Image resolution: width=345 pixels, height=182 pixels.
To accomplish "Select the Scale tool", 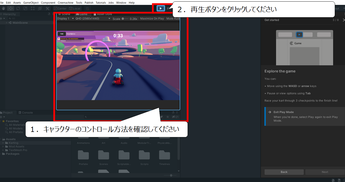I will click(x=25, y=9).
